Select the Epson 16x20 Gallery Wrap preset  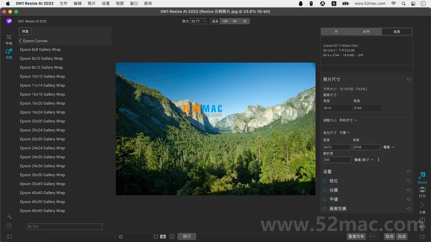click(x=43, y=103)
